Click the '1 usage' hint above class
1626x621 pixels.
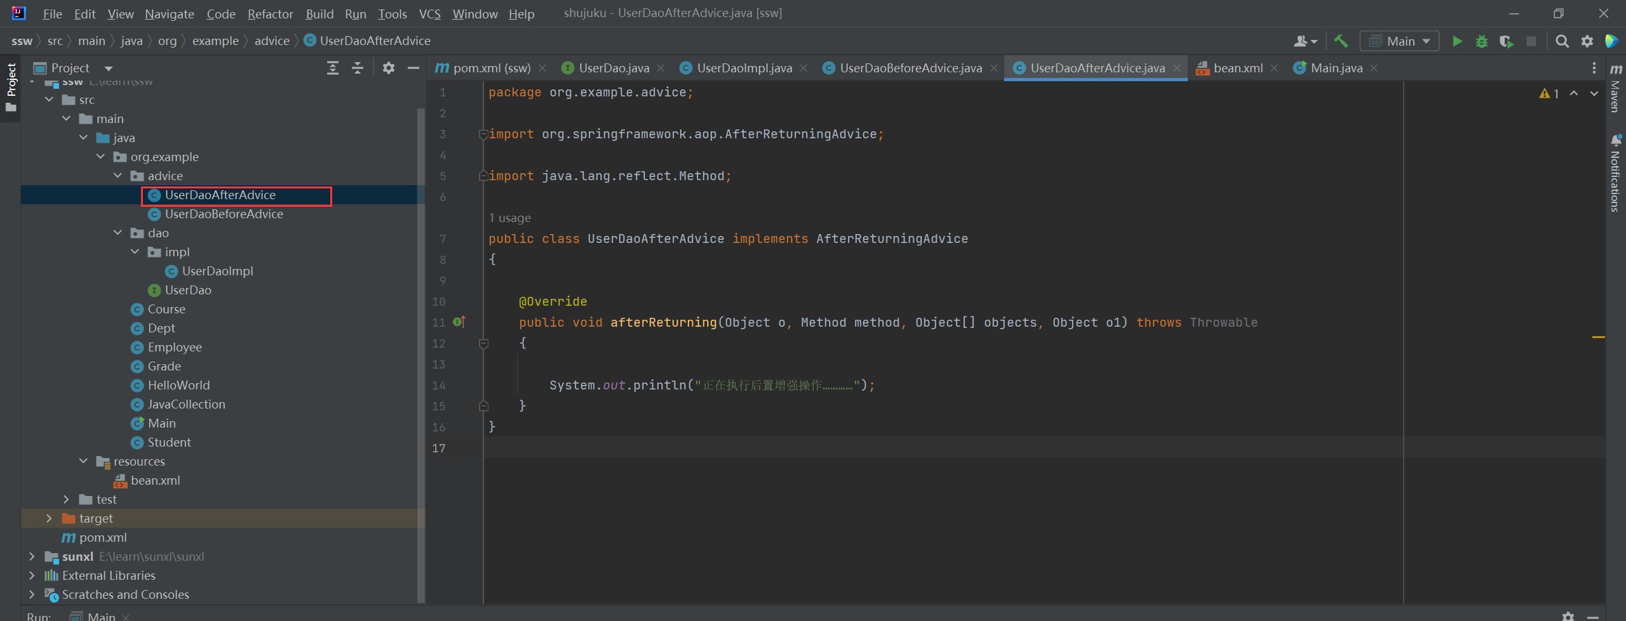(509, 218)
